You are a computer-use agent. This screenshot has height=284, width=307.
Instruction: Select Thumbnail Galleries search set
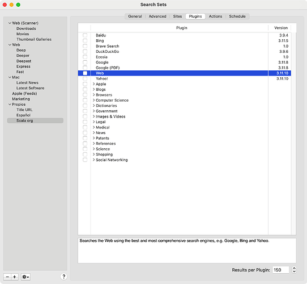pyautogui.click(x=34, y=39)
